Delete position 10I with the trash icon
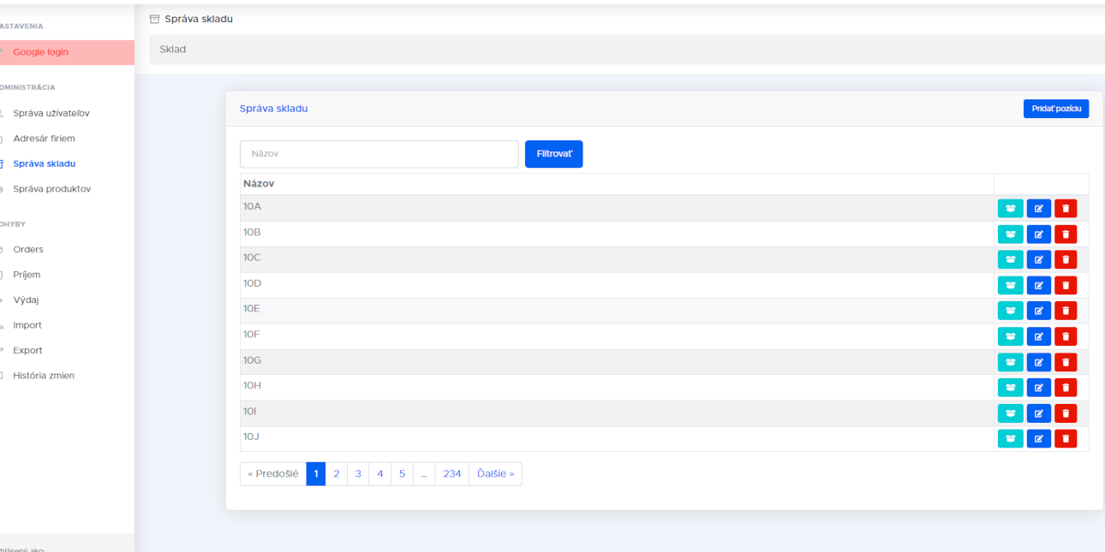Image resolution: width=1105 pixels, height=552 pixels. 1066,413
